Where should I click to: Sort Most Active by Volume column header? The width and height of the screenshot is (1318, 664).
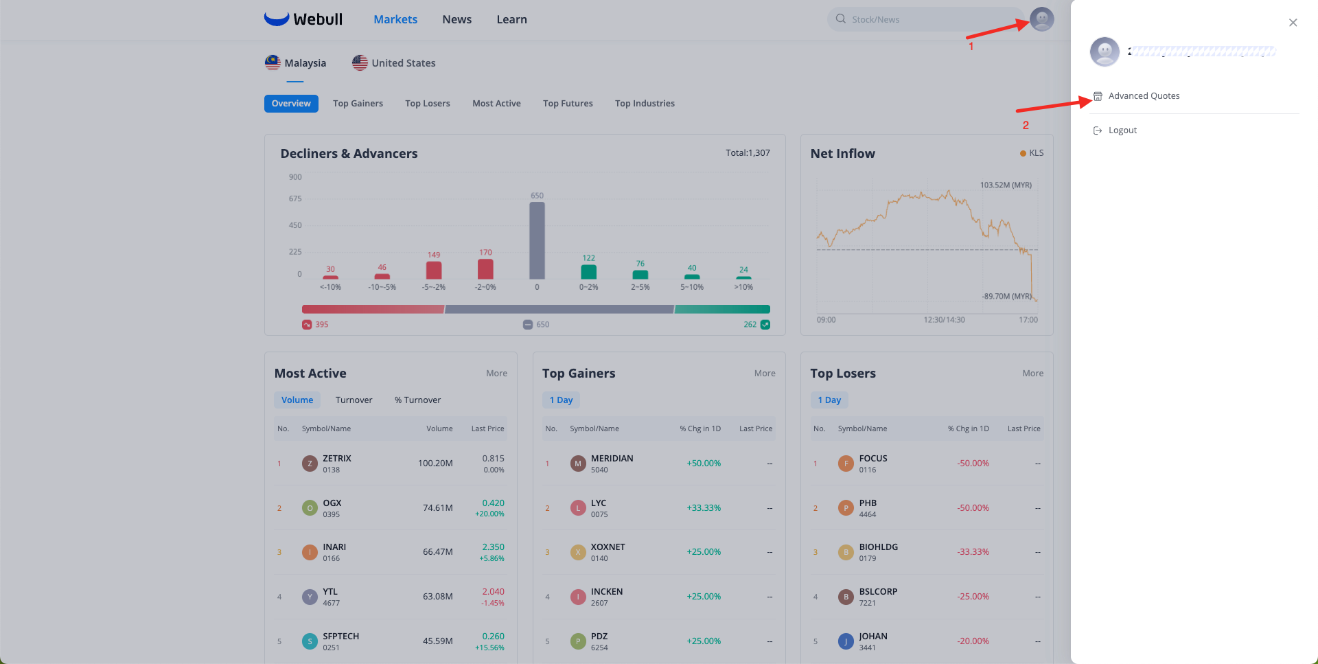439,428
